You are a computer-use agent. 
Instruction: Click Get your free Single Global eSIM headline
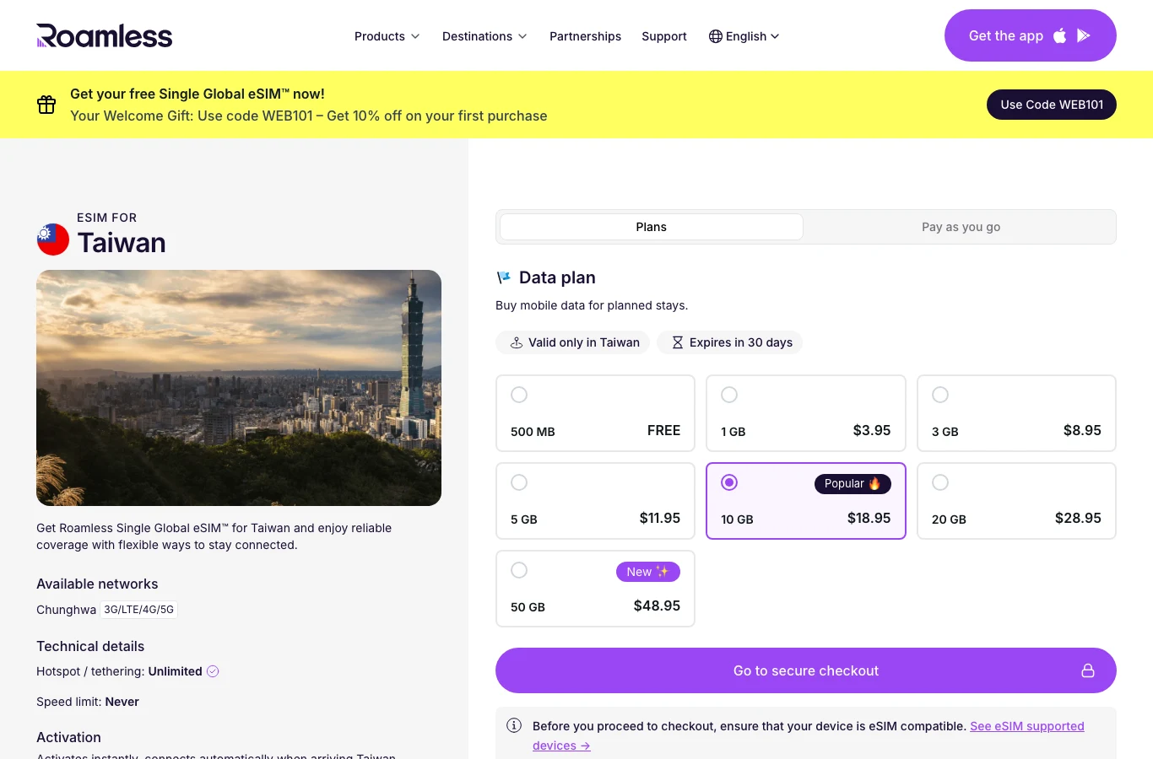198,94
